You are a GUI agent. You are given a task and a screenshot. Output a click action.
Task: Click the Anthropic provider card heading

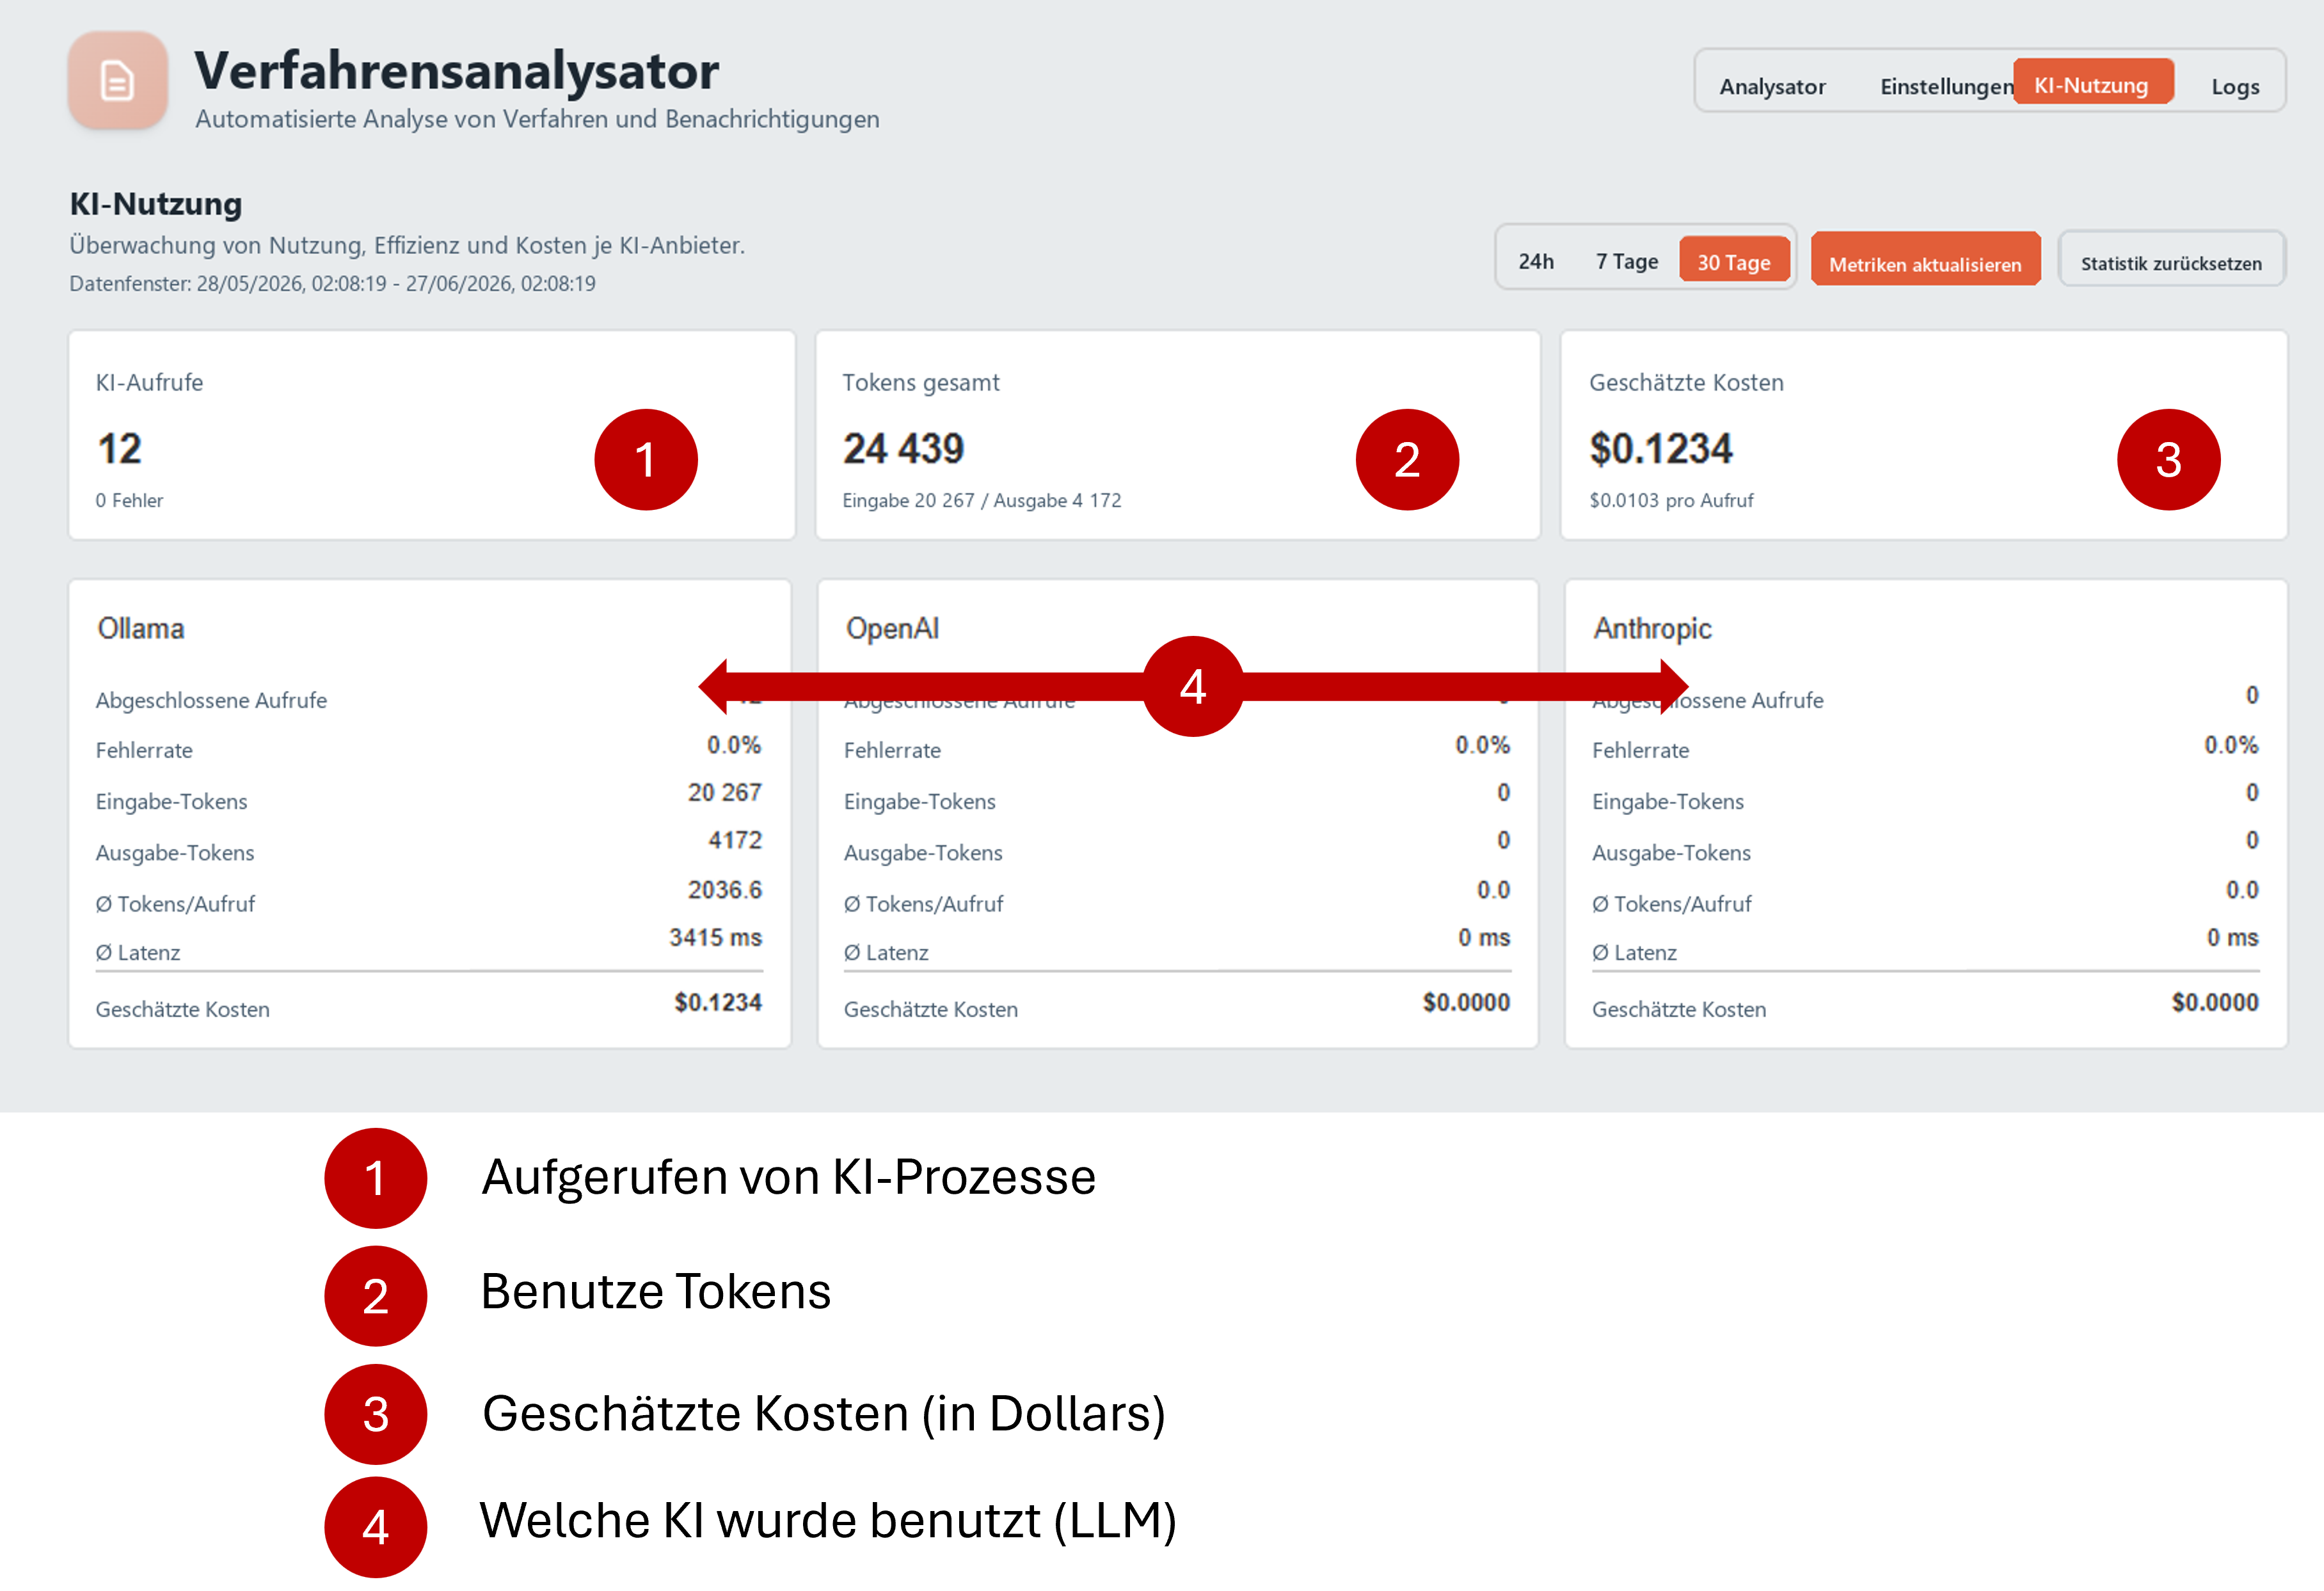click(x=1652, y=628)
